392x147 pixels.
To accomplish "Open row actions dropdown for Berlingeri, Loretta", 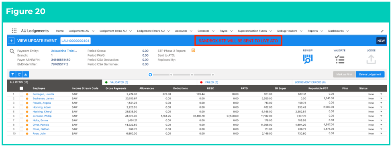I will [x=381, y=94].
